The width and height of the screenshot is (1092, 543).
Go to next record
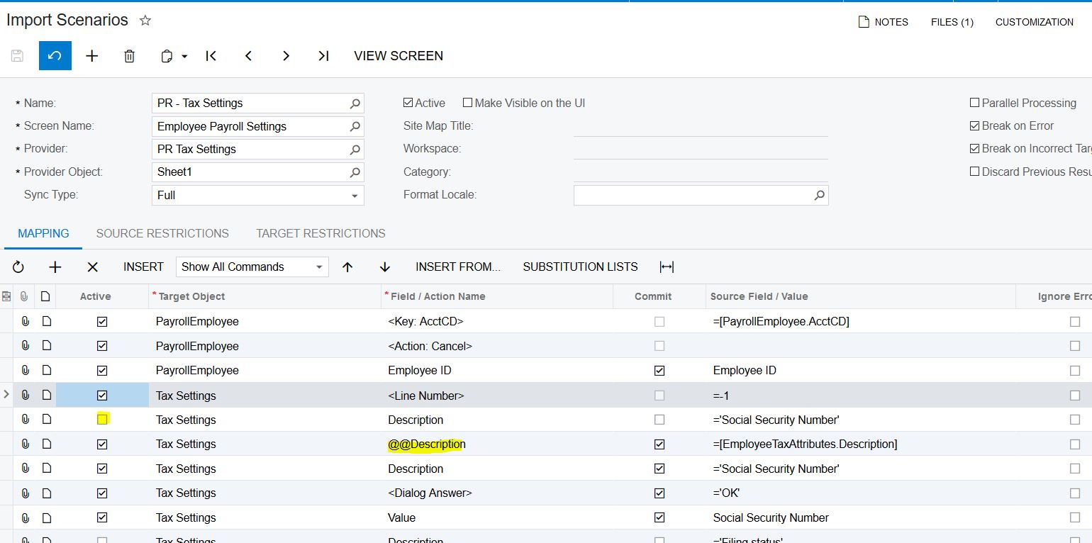tap(286, 56)
